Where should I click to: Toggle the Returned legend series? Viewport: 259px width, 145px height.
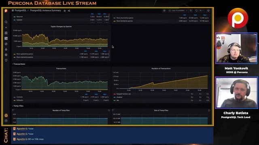click(19, 17)
